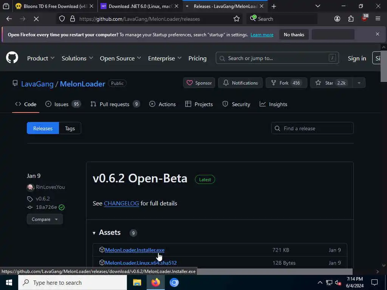
Task: Open the Actions tab
Action: click(x=163, y=104)
